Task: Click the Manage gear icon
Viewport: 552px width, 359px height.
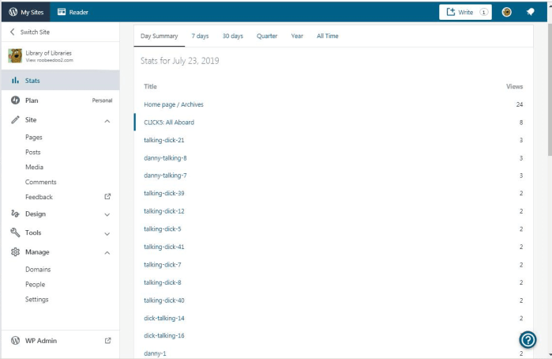Action: pyautogui.click(x=15, y=251)
